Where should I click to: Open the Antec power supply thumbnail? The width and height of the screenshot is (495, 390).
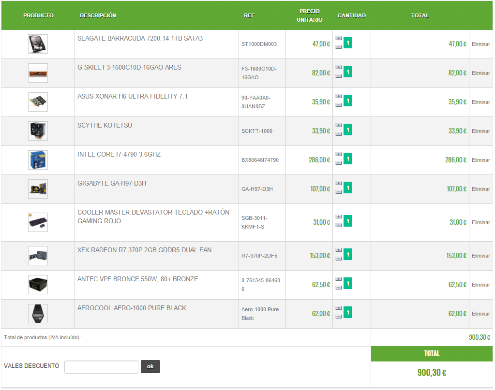point(38,285)
